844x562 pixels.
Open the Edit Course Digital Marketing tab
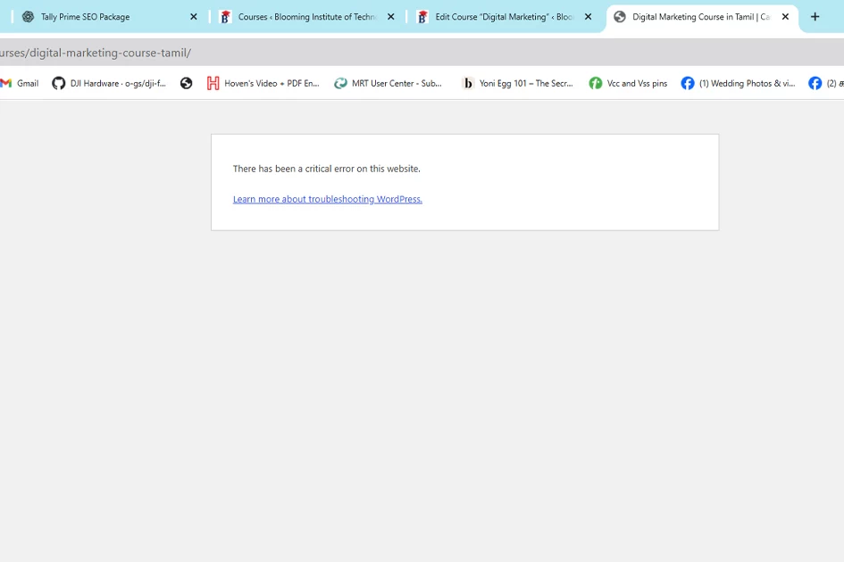[505, 17]
